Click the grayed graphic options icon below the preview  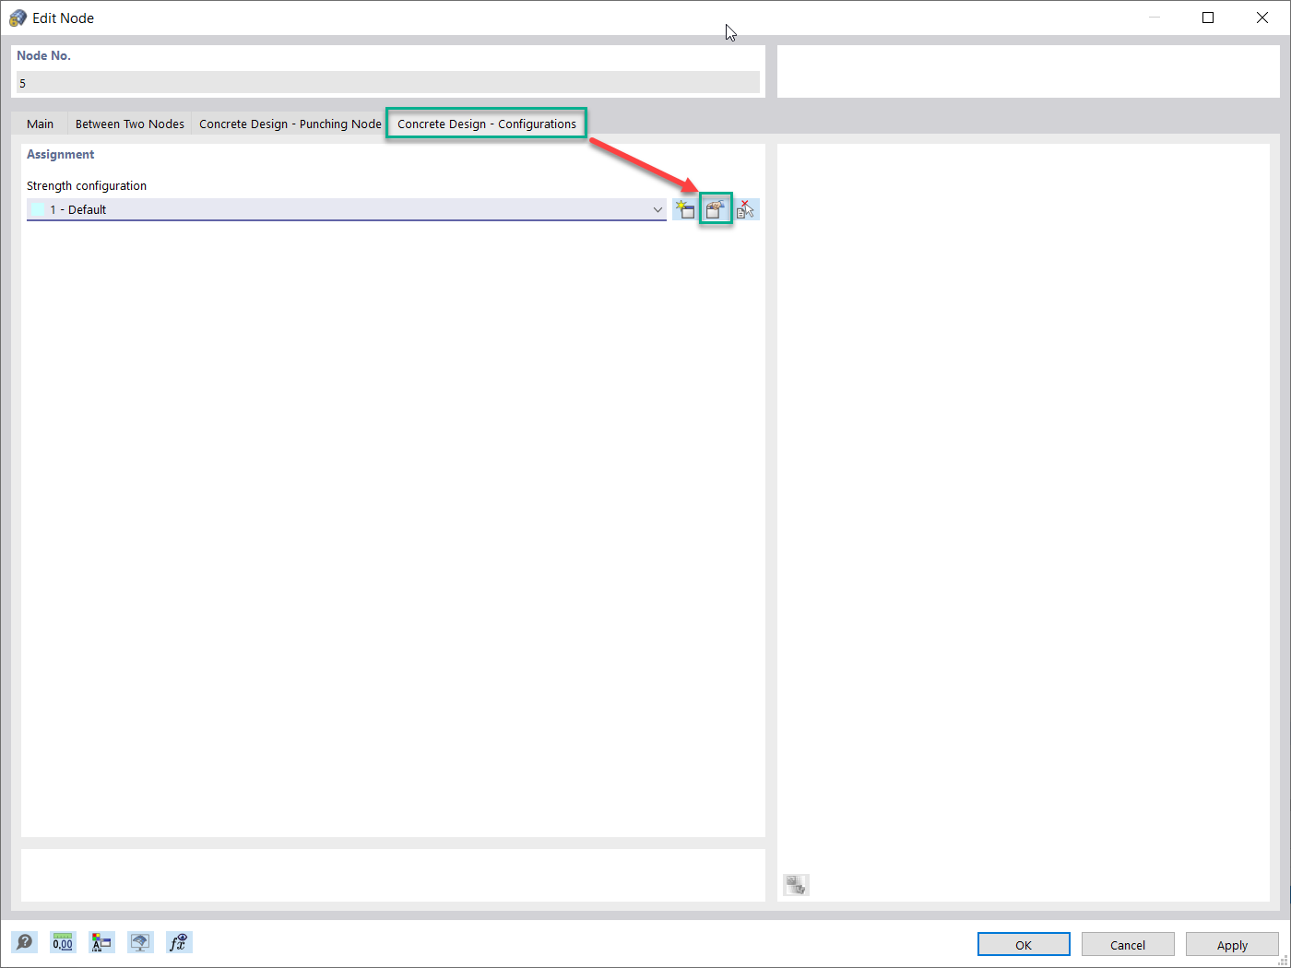pyautogui.click(x=795, y=884)
